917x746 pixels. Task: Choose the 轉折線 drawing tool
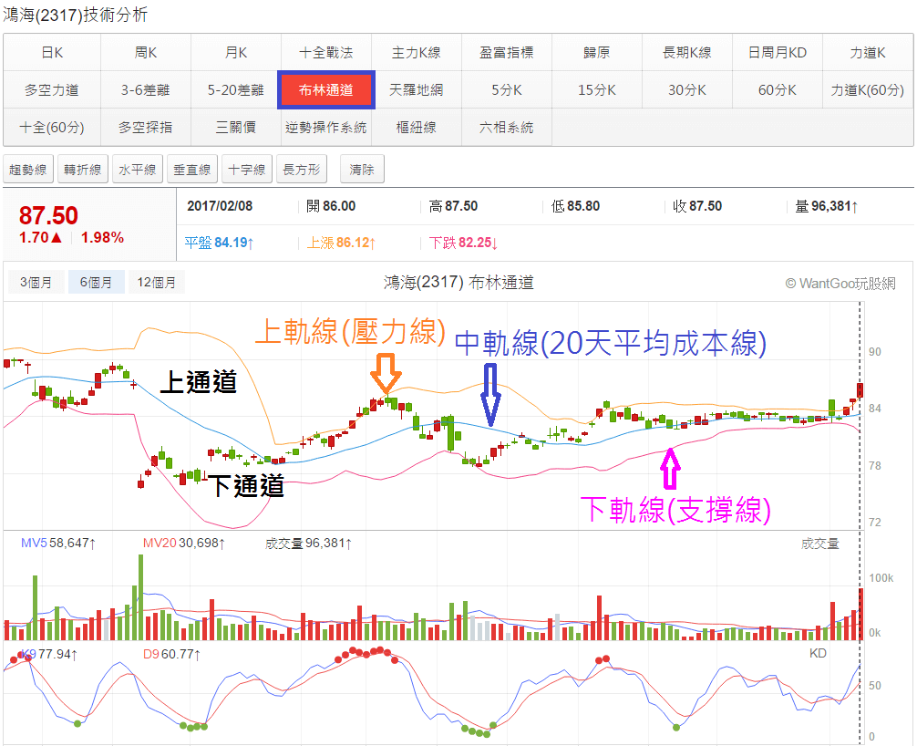tap(83, 170)
